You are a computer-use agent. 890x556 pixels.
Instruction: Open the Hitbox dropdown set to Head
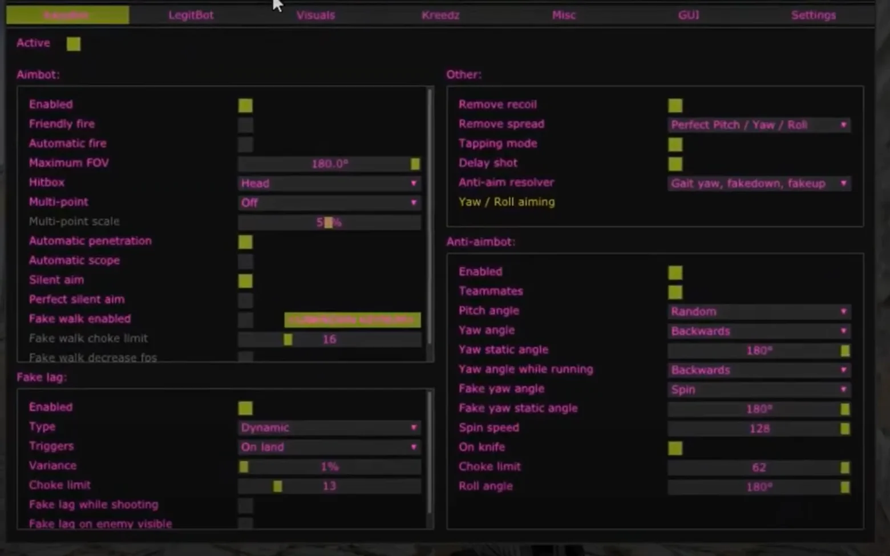click(x=329, y=183)
